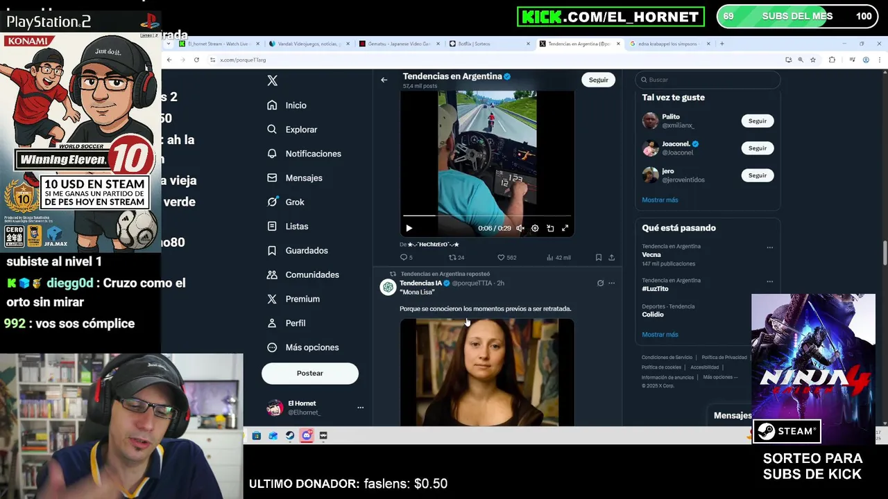This screenshot has width=888, height=499.
Task: Click the Premium X icon in sidebar
Action: pos(272,299)
